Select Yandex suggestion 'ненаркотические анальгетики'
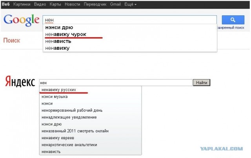This screenshot has width=251, height=158. tap(91, 145)
